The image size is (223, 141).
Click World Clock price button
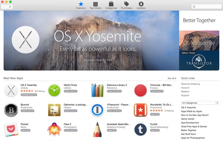click(69, 91)
